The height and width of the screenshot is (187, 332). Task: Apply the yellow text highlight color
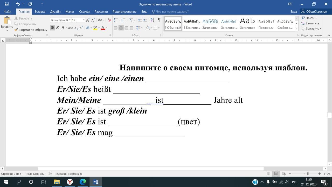tap(95, 28)
